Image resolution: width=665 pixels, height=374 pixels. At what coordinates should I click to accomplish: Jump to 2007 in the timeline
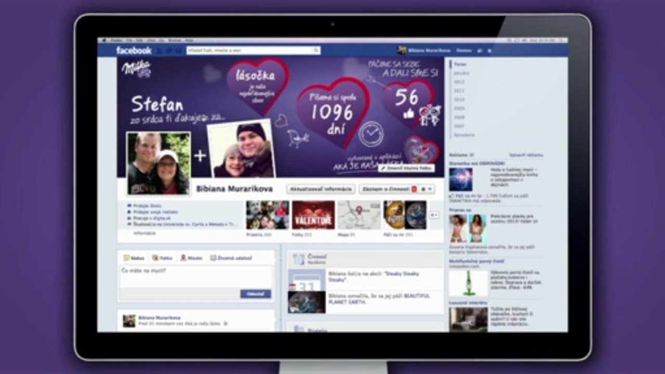459,126
